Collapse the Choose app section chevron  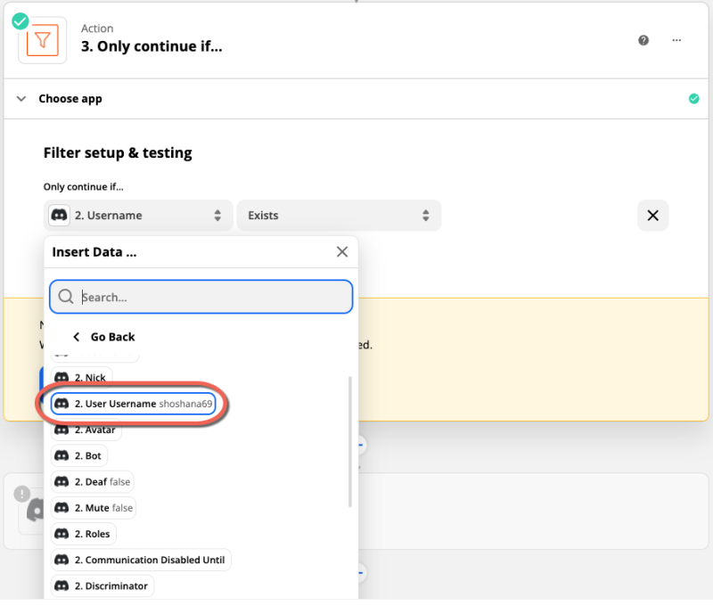(x=20, y=99)
